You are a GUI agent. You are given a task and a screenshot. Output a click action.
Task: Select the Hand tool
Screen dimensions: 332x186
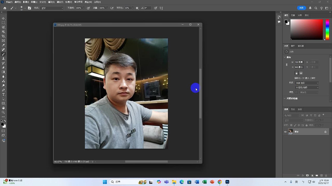(x=3, y=108)
